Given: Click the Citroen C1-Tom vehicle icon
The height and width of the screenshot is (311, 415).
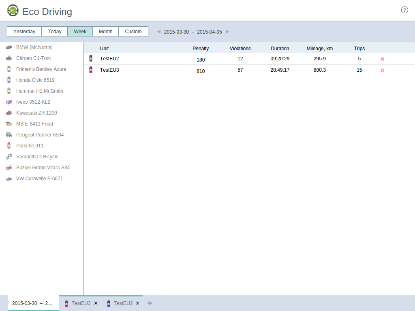Looking at the screenshot, I should tap(9, 58).
